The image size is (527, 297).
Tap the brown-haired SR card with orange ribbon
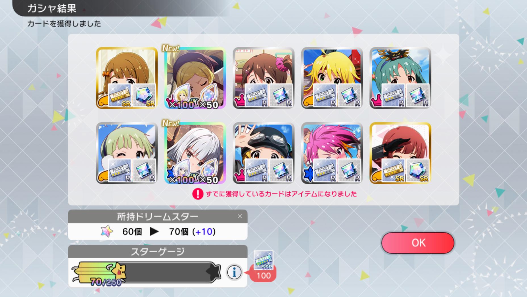[x=127, y=78]
